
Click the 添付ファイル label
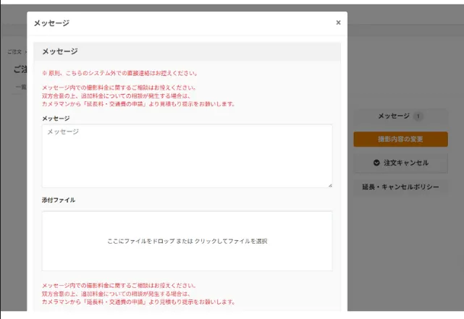pyautogui.click(x=59, y=200)
